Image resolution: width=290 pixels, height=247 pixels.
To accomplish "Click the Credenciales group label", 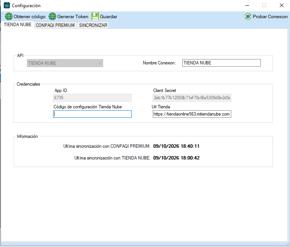I will click(28, 84).
